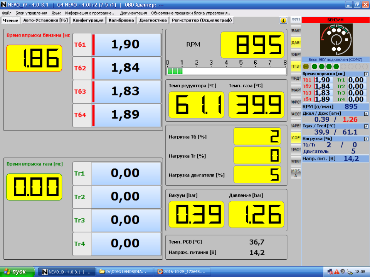The image size is (370, 277).
Task: Click the first green injector status LED
Action: [x=315, y=67]
